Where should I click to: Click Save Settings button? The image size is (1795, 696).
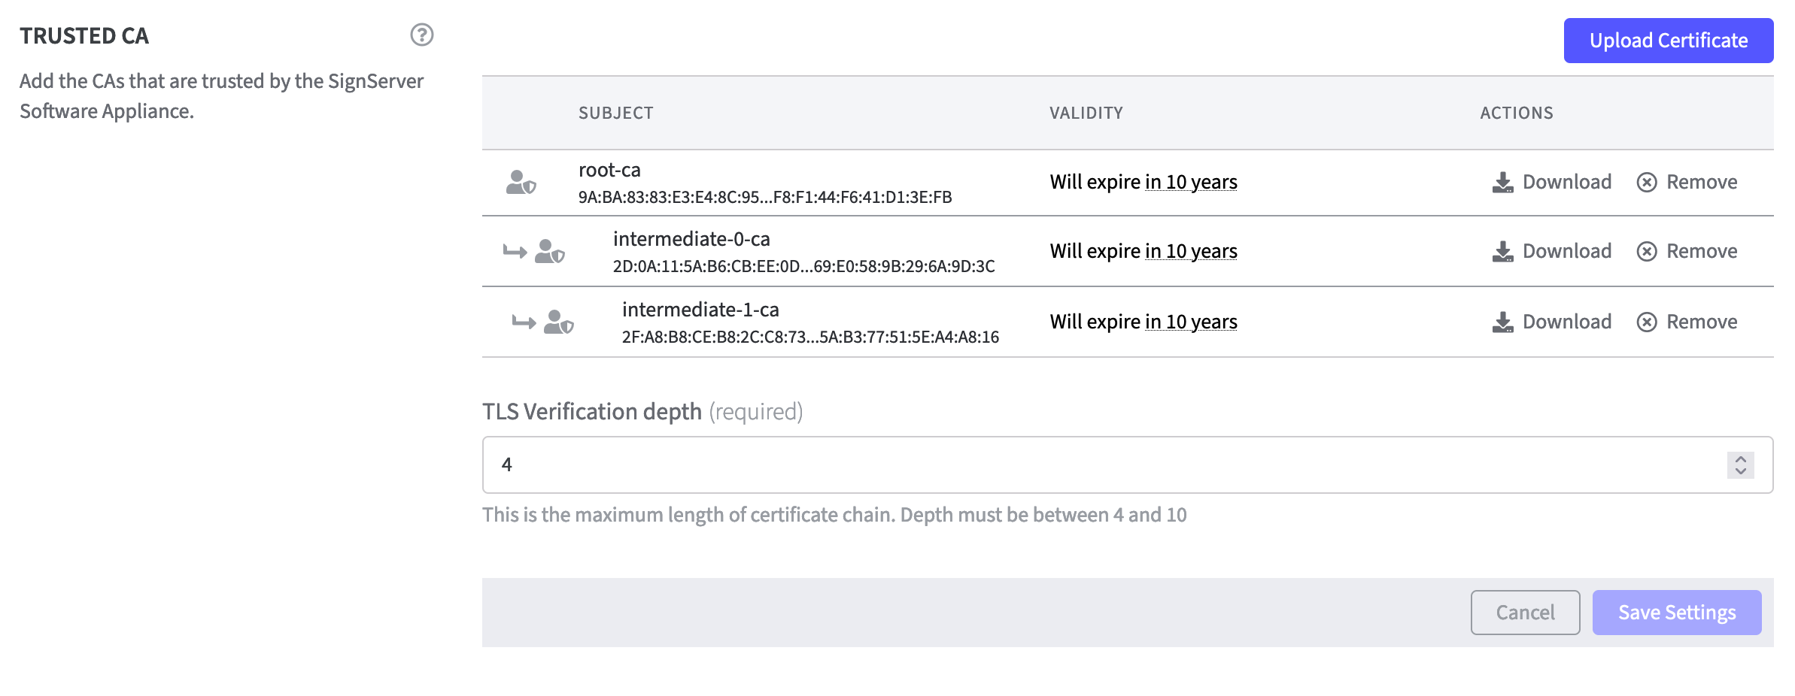[1676, 613]
